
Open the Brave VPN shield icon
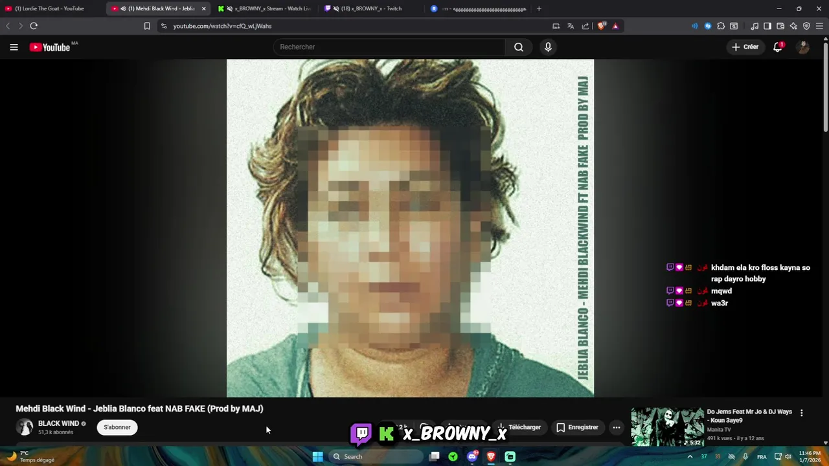[x=806, y=26]
